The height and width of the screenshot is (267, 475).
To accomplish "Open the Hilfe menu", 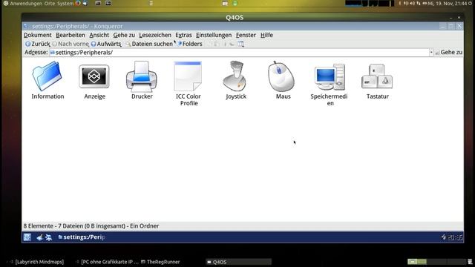I will coord(266,35).
